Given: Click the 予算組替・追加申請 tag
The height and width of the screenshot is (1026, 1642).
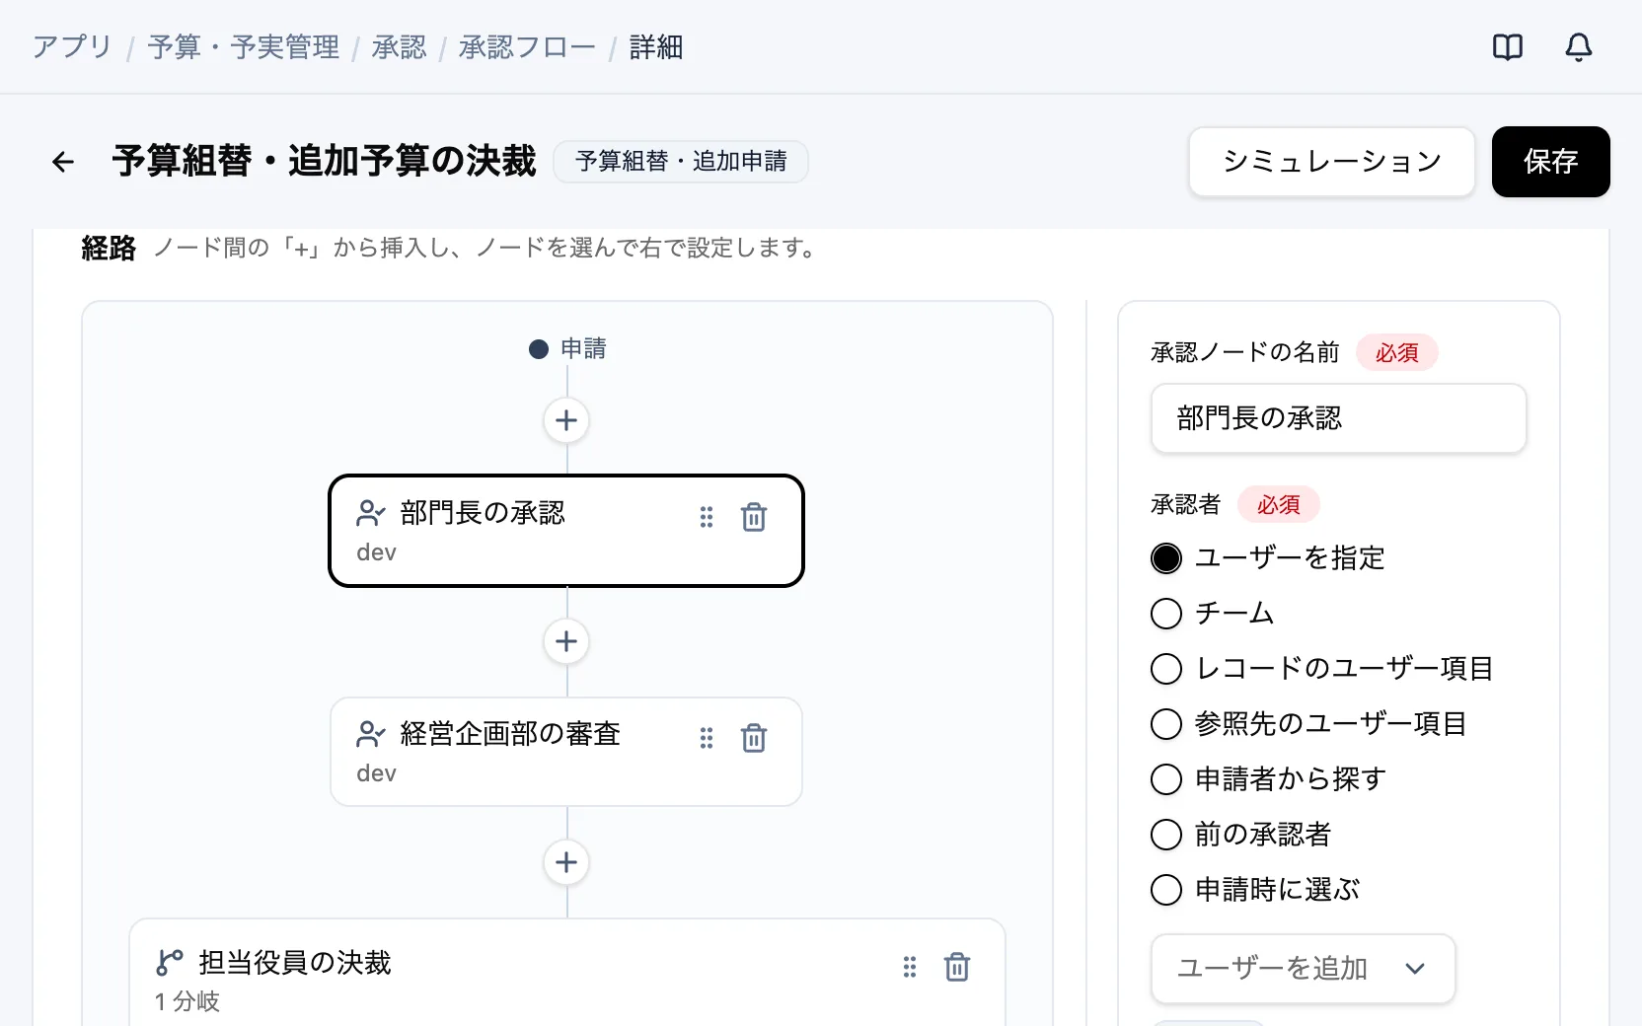Looking at the screenshot, I should click(x=681, y=162).
